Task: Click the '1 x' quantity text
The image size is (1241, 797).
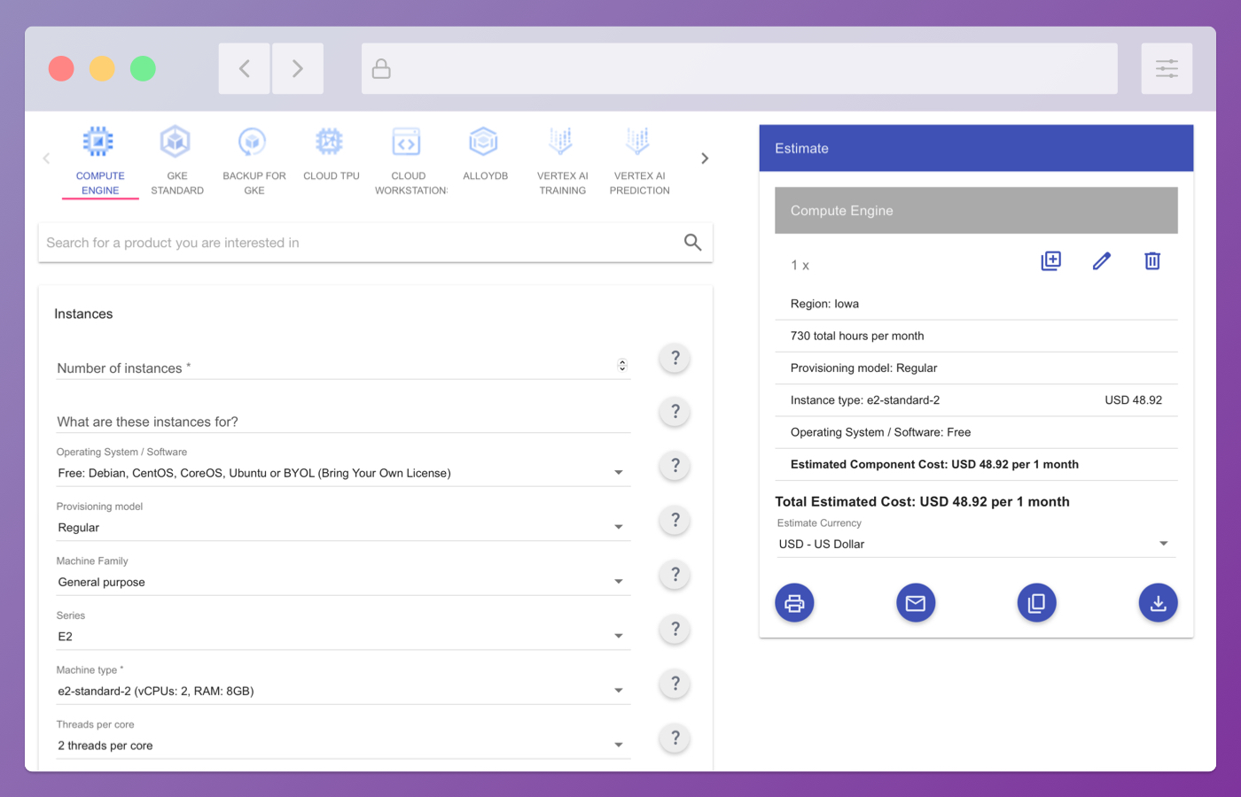Action: 800,265
